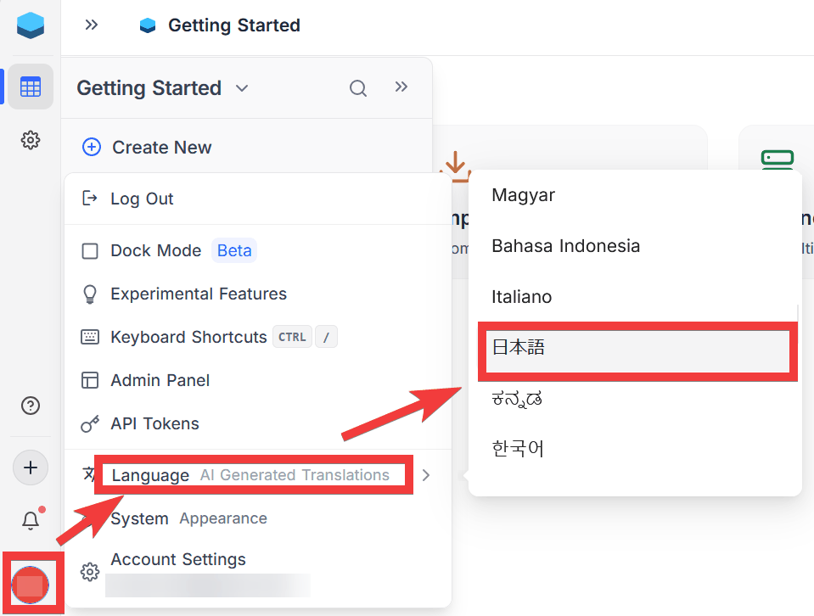Image resolution: width=814 pixels, height=616 pixels.
Task: Click the help question mark icon
Action: [x=31, y=406]
